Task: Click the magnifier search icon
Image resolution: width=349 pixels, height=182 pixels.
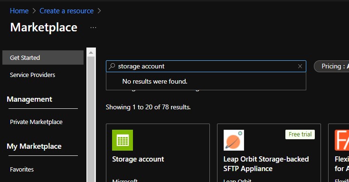Action: pyautogui.click(x=112, y=66)
